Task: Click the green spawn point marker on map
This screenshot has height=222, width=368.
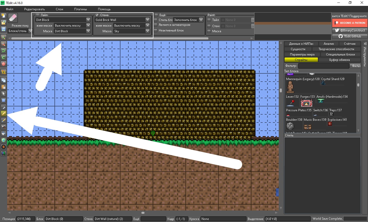Action: (x=153, y=133)
